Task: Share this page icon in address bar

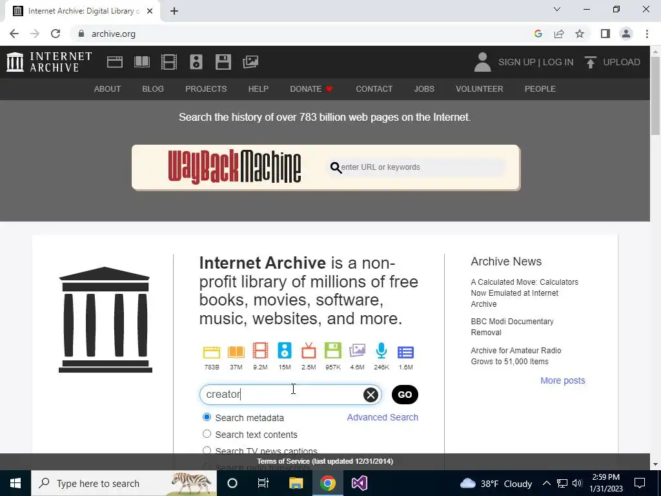Action: point(559,34)
